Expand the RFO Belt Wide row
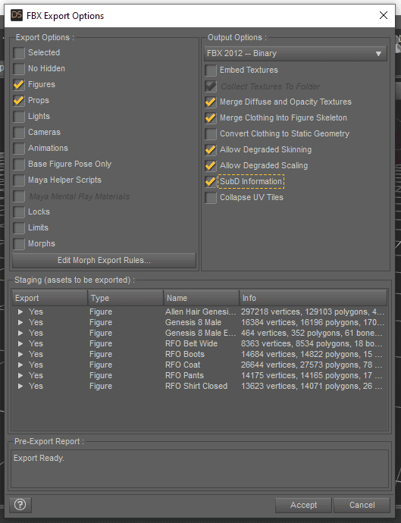Screen dimensions: 401x523 [x=20, y=344]
